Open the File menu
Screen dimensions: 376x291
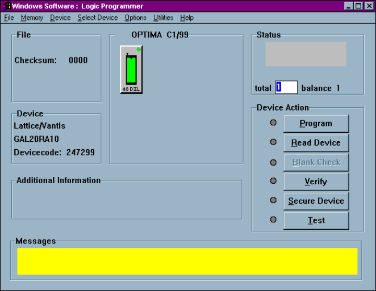9,18
